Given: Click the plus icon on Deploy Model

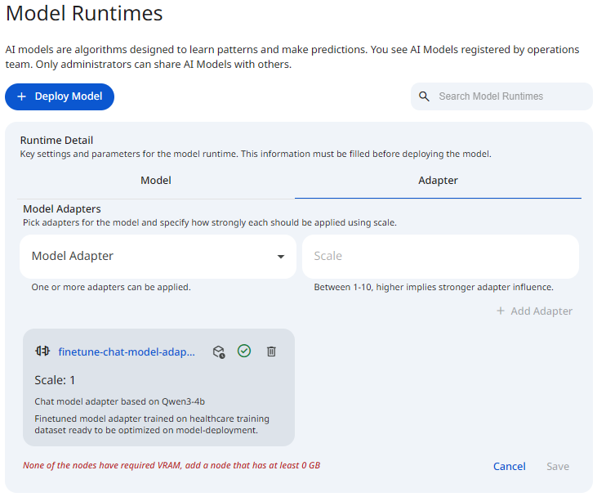Looking at the screenshot, I should point(22,96).
